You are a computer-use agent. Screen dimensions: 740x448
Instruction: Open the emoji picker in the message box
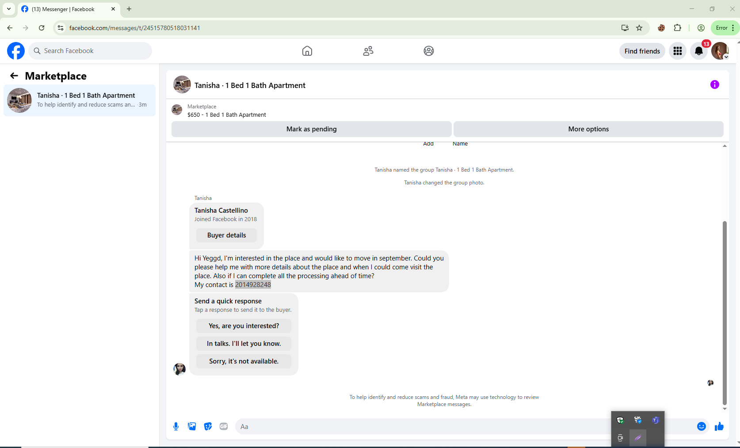pyautogui.click(x=702, y=426)
